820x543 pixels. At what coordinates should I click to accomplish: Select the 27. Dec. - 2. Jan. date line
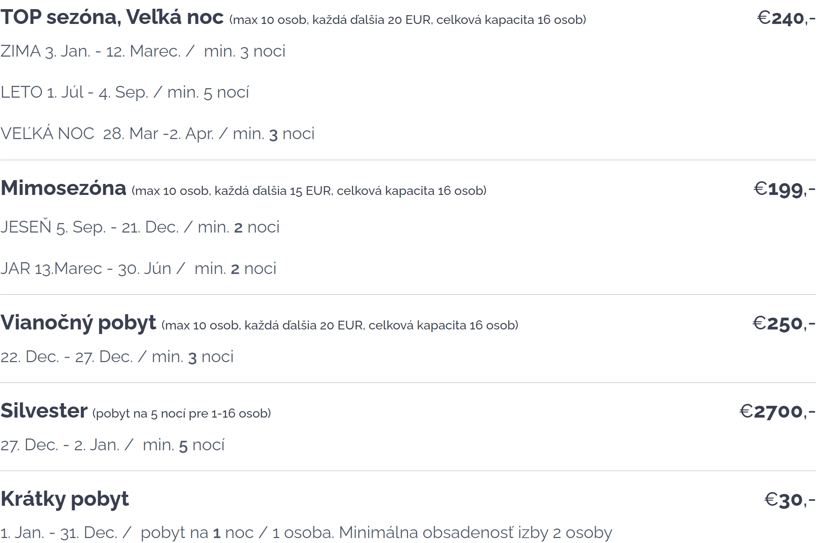tap(112, 445)
